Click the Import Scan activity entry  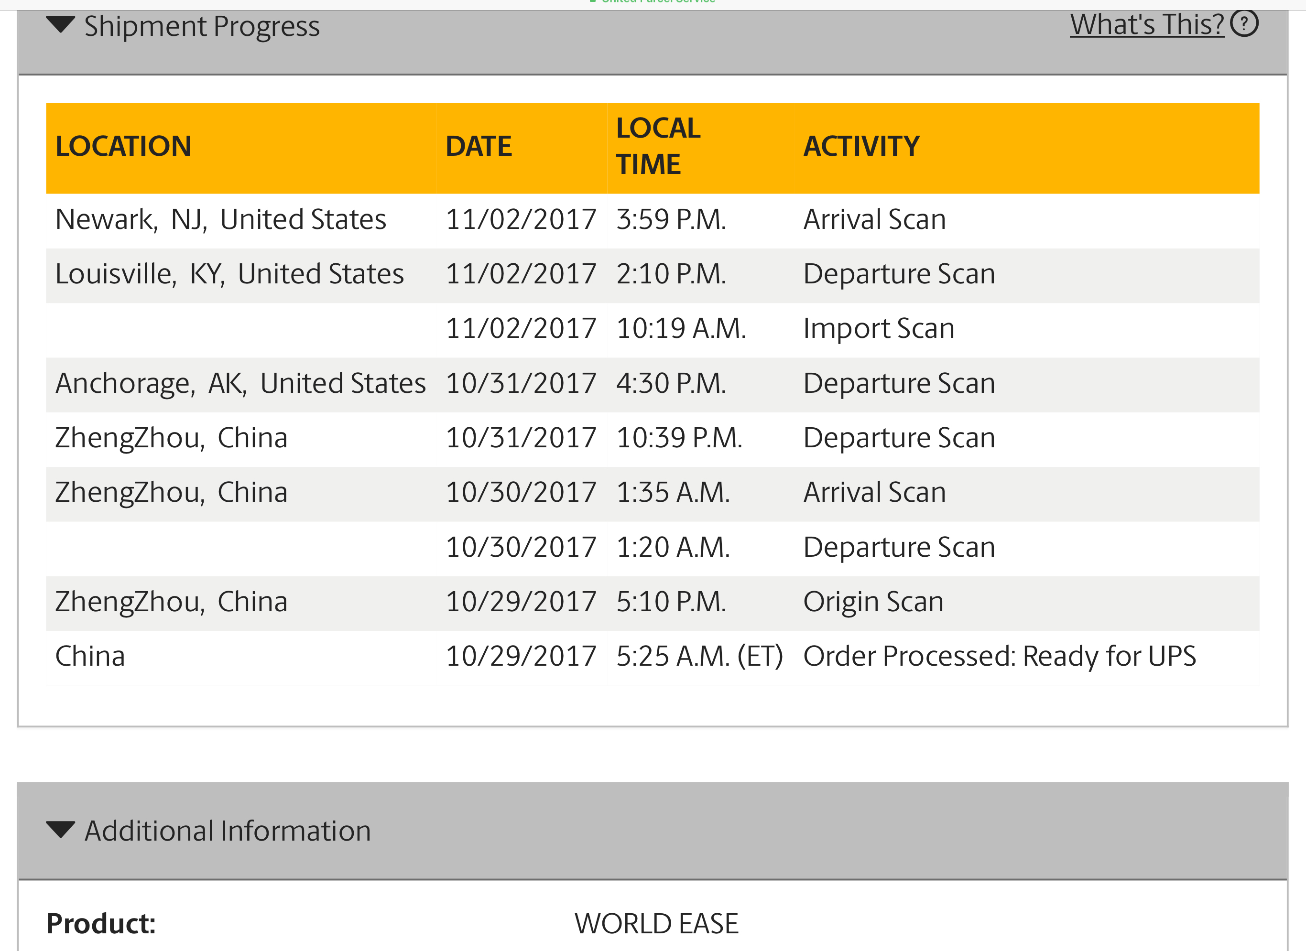point(878,329)
